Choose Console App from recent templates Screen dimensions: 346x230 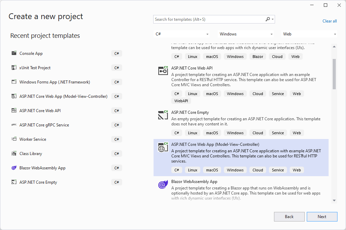point(31,53)
